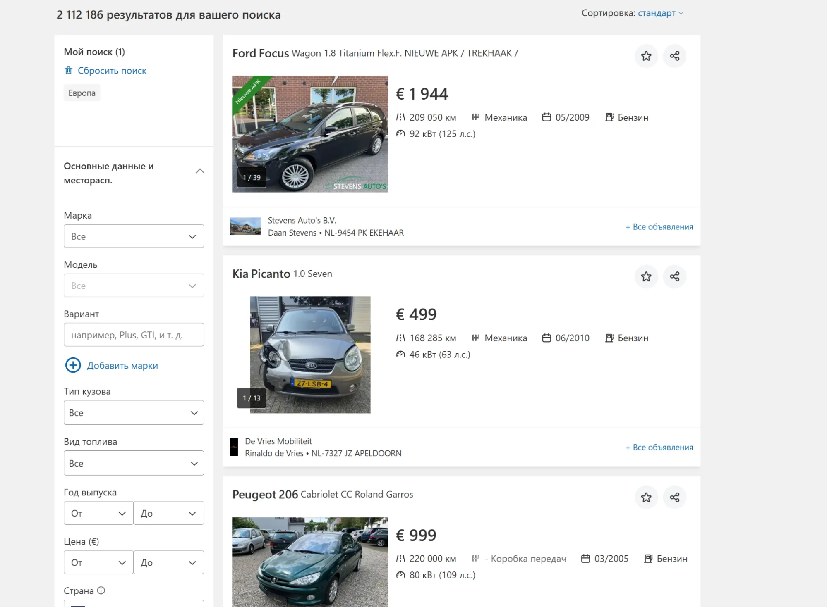
Task: Open the Страна info icon
Action: coord(101,590)
